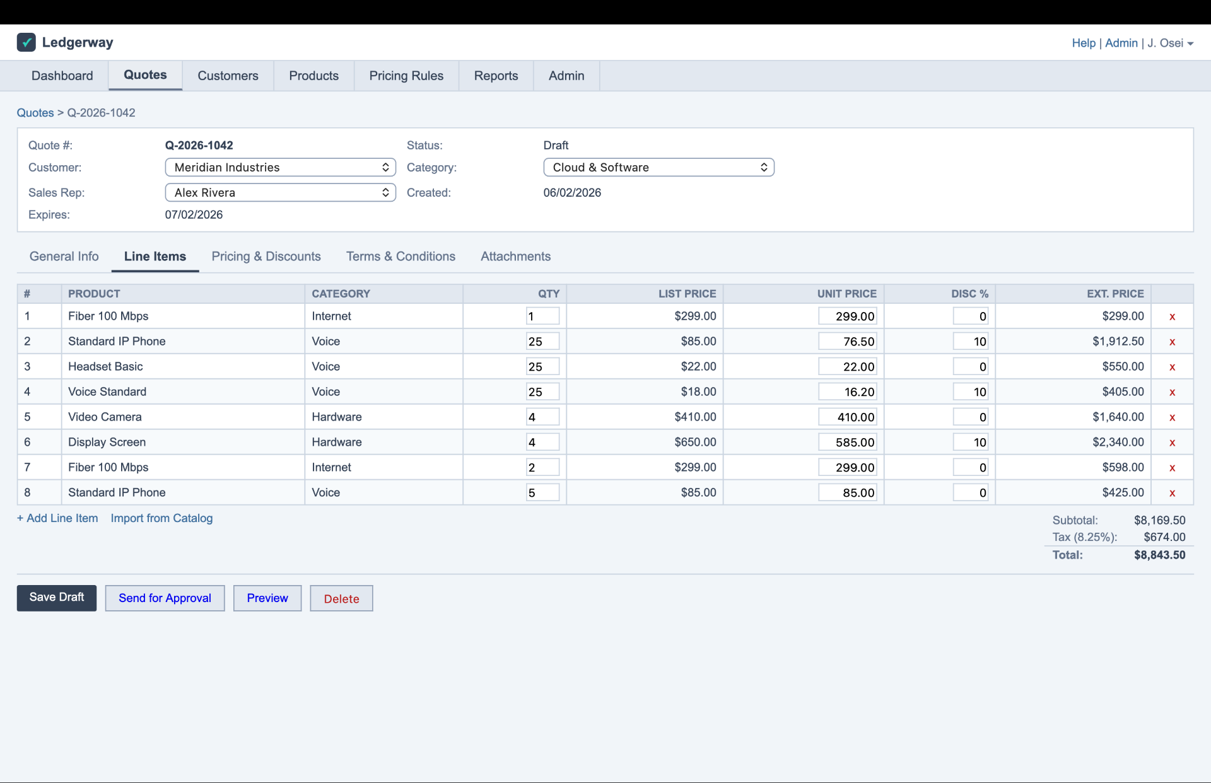Image resolution: width=1211 pixels, height=783 pixels.
Task: Remove the Display Screen line item
Action: [1172, 443]
